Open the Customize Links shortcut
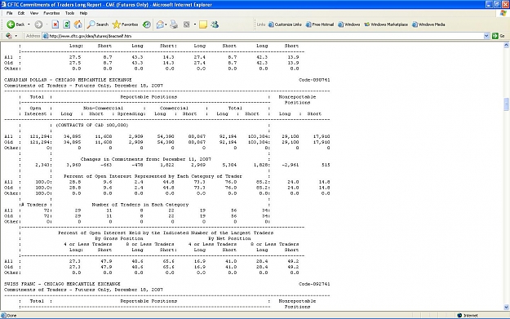The image size is (510, 319). point(285,24)
